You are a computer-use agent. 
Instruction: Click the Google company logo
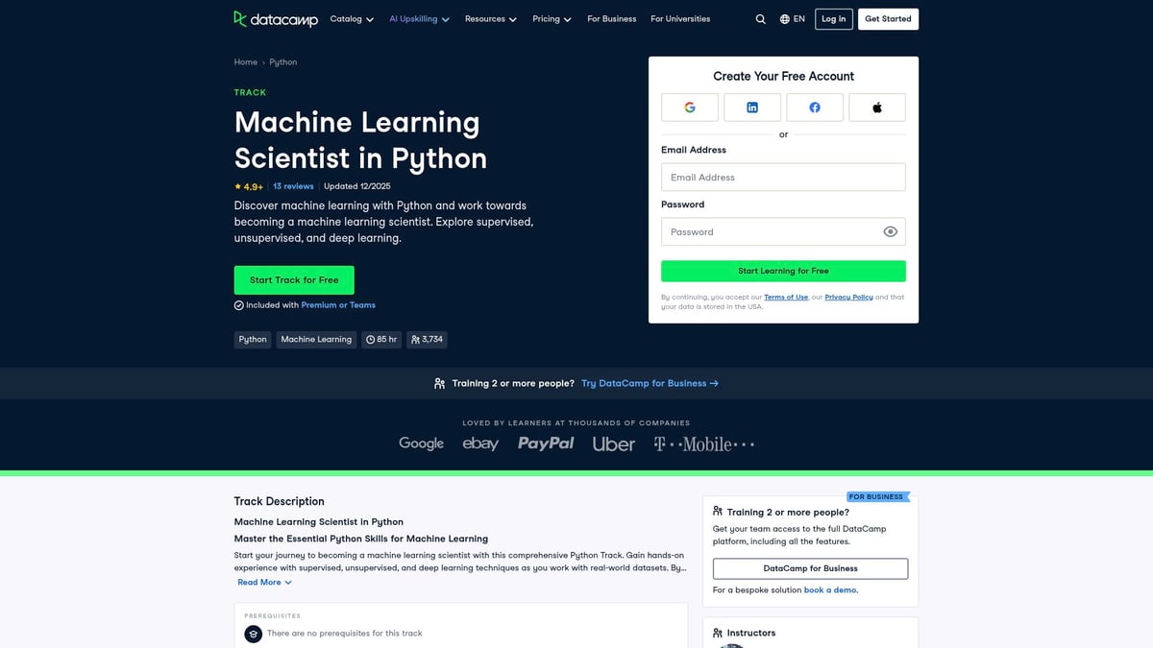[422, 444]
